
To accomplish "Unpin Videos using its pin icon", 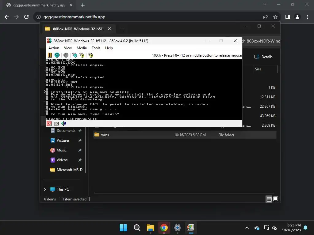I will pyautogui.click(x=80, y=160).
